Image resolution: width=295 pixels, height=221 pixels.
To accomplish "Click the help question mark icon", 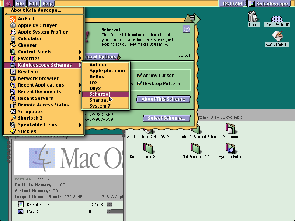I will 187,29.
